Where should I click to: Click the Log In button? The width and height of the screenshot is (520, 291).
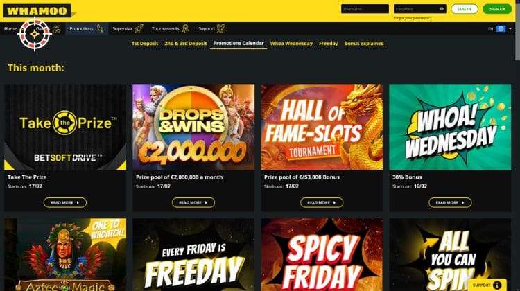[x=465, y=9]
